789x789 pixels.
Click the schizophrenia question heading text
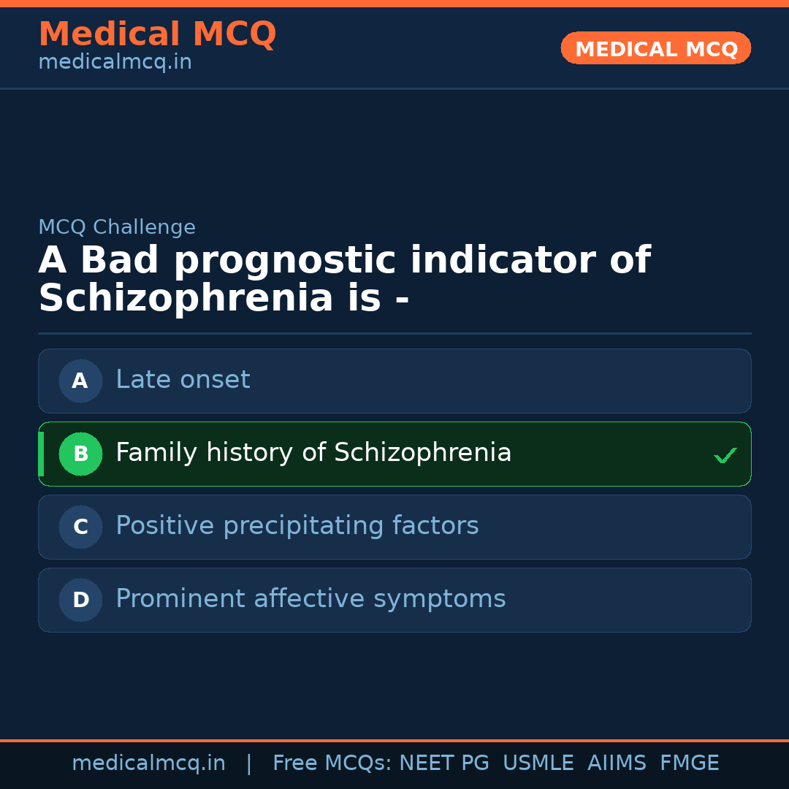click(343, 280)
